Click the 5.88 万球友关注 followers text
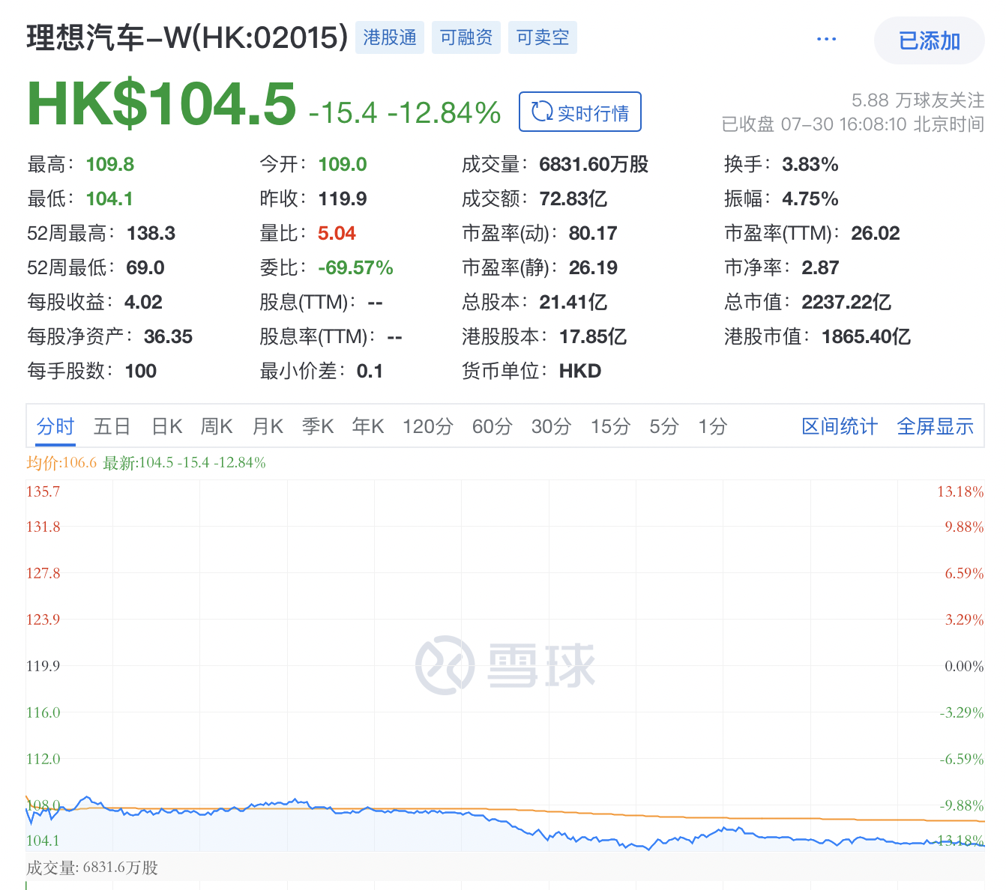Screen dimensions: 1006x890 pos(918,100)
